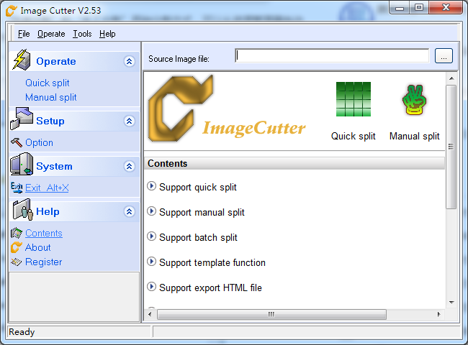Select Manual split in sidebar
This screenshot has width=468, height=345.
51,97
